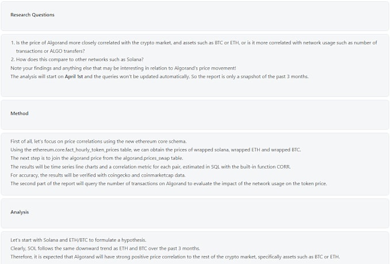Image resolution: width=391 pixels, height=264 pixels.
Task: Click the Research Questions heading
Action: coord(32,15)
